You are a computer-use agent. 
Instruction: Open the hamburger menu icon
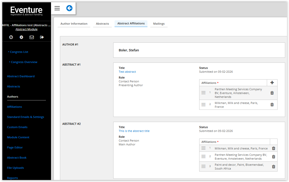click(57, 8)
